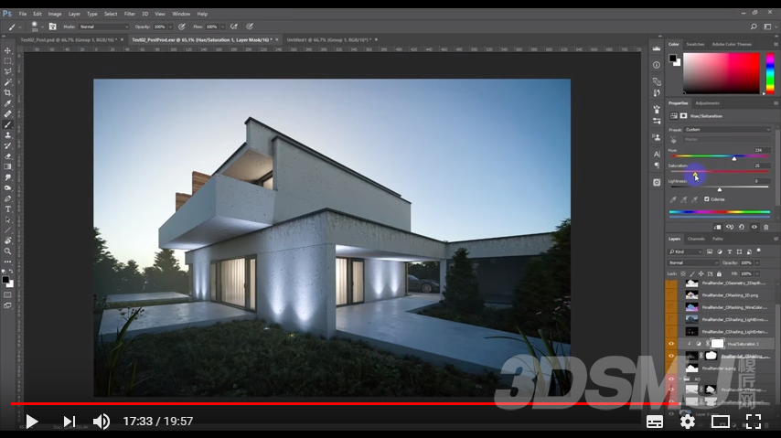781x438 pixels.
Task: View previous state of adjustment
Action: 730,227
